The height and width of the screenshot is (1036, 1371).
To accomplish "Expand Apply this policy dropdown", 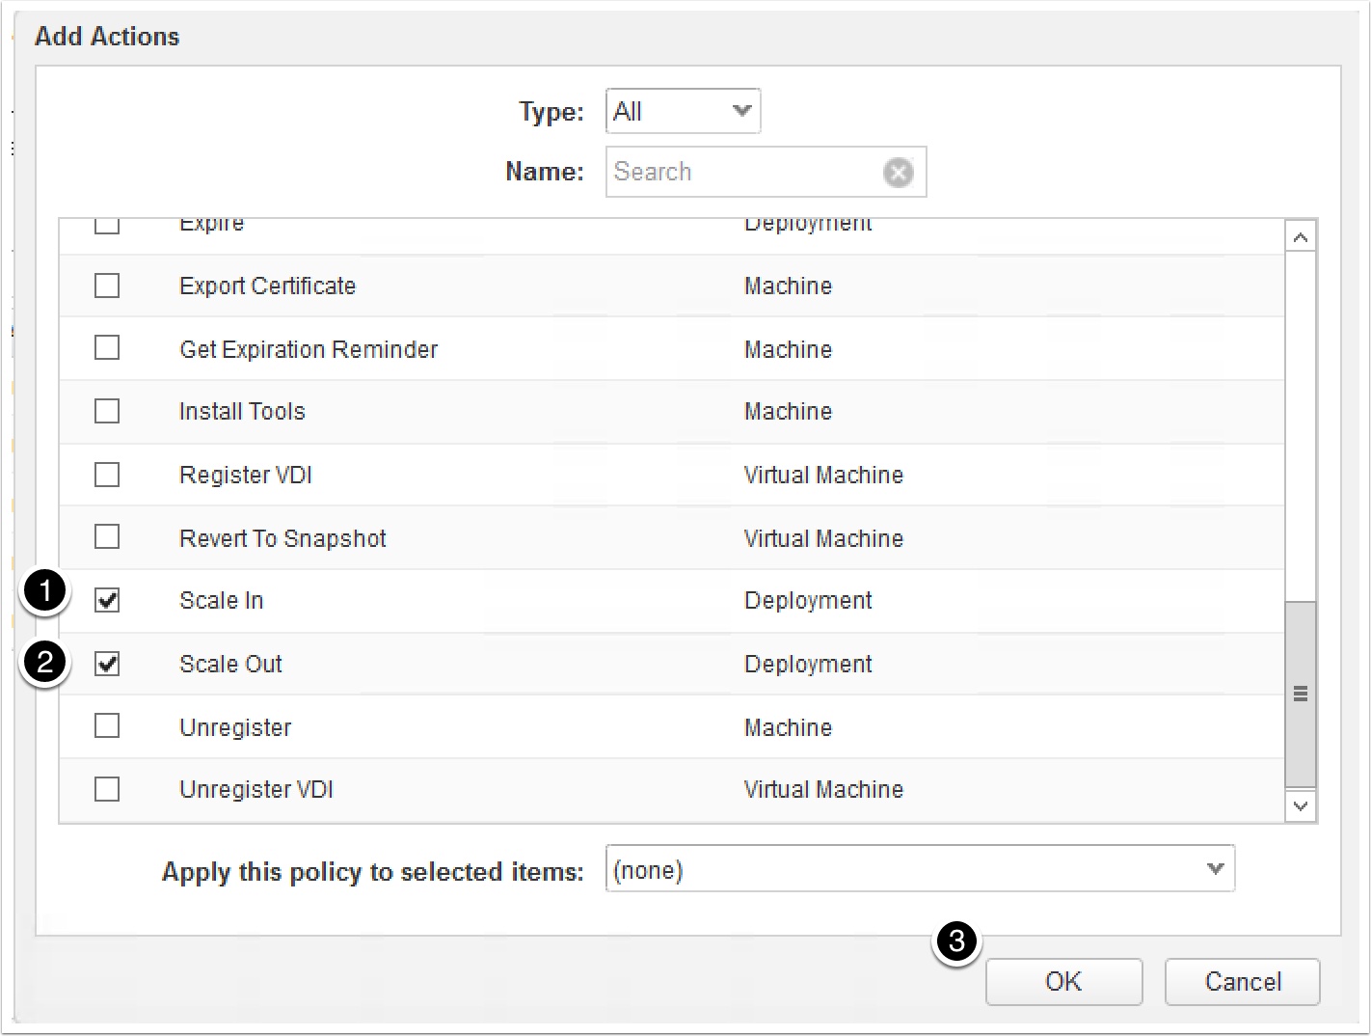I will (919, 870).
